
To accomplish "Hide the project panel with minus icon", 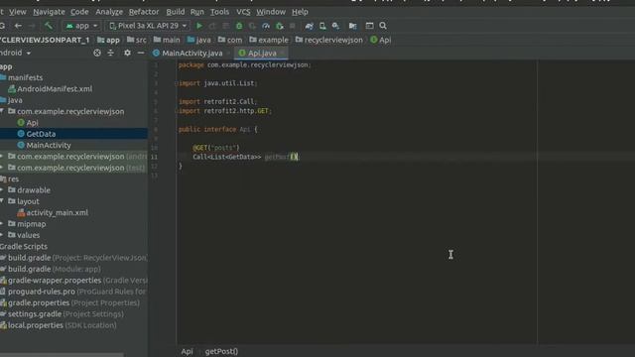I will 141,53.
